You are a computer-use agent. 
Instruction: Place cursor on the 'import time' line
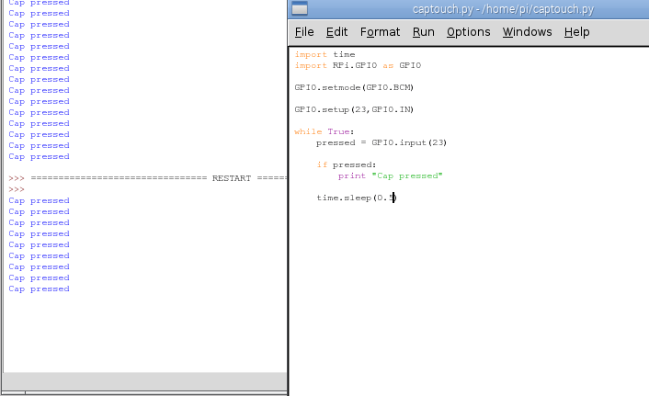coord(324,54)
